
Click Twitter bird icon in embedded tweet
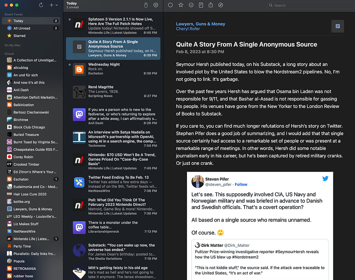[325, 179]
